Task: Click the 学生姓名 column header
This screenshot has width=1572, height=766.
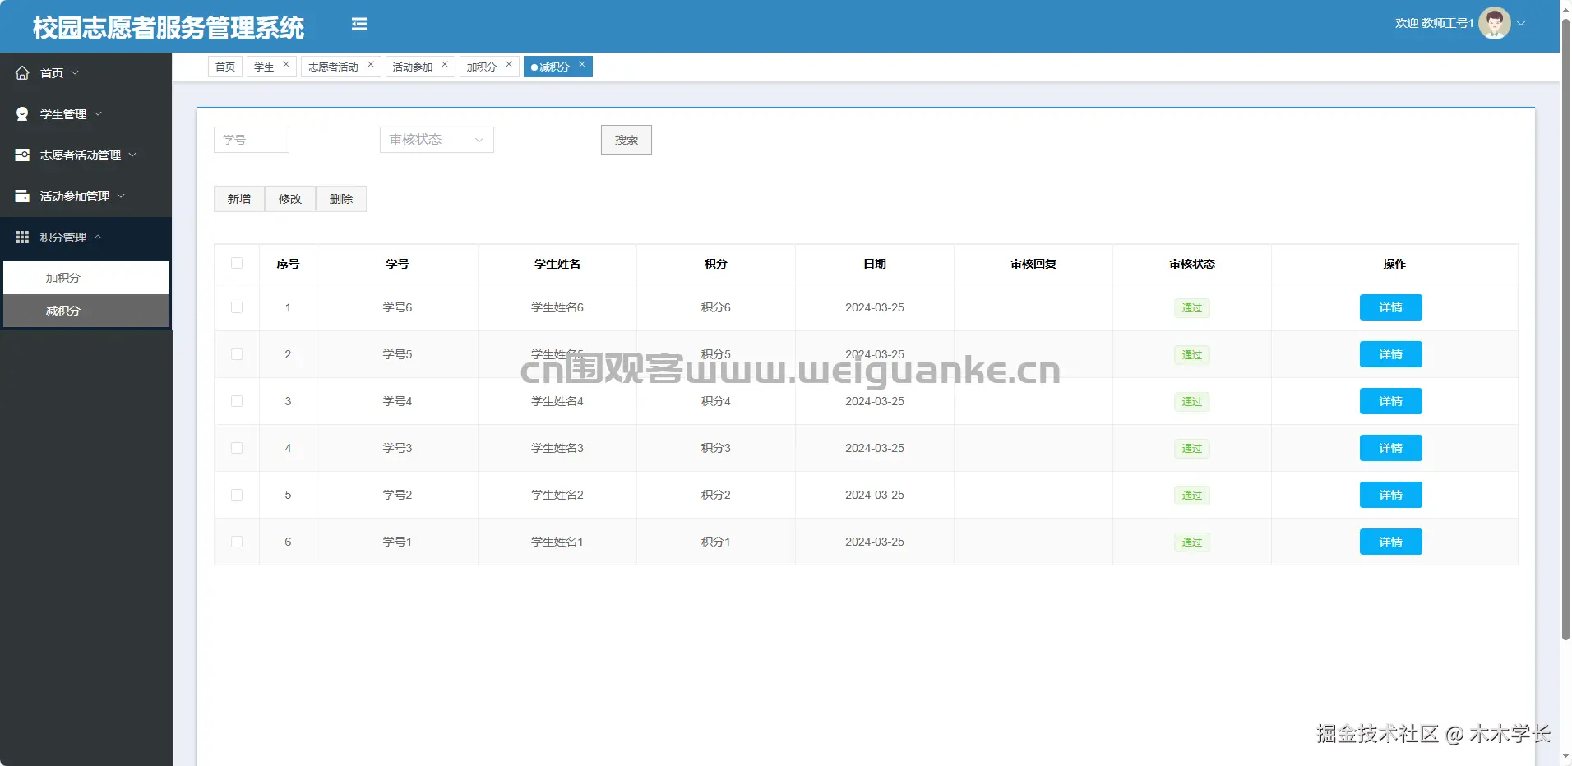Action: [x=557, y=264]
